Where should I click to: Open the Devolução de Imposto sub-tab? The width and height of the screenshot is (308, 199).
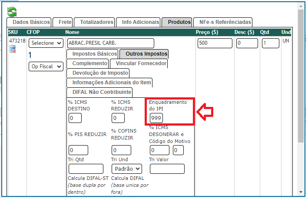point(100,73)
